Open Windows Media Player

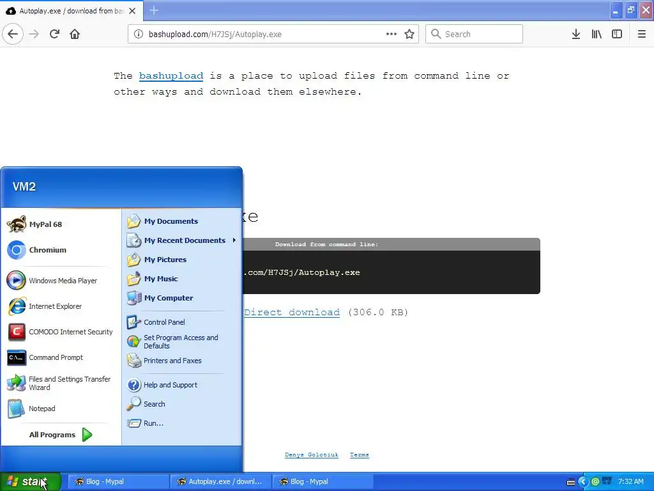pyautogui.click(x=61, y=281)
